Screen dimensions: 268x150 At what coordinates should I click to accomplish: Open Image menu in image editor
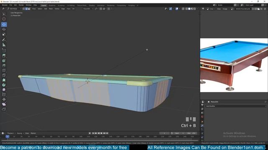(225, 9)
